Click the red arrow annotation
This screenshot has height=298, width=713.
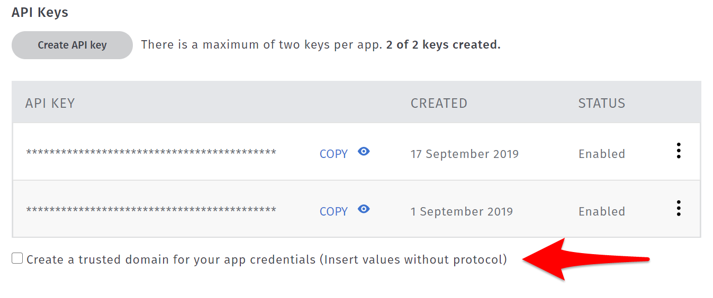pos(585,259)
